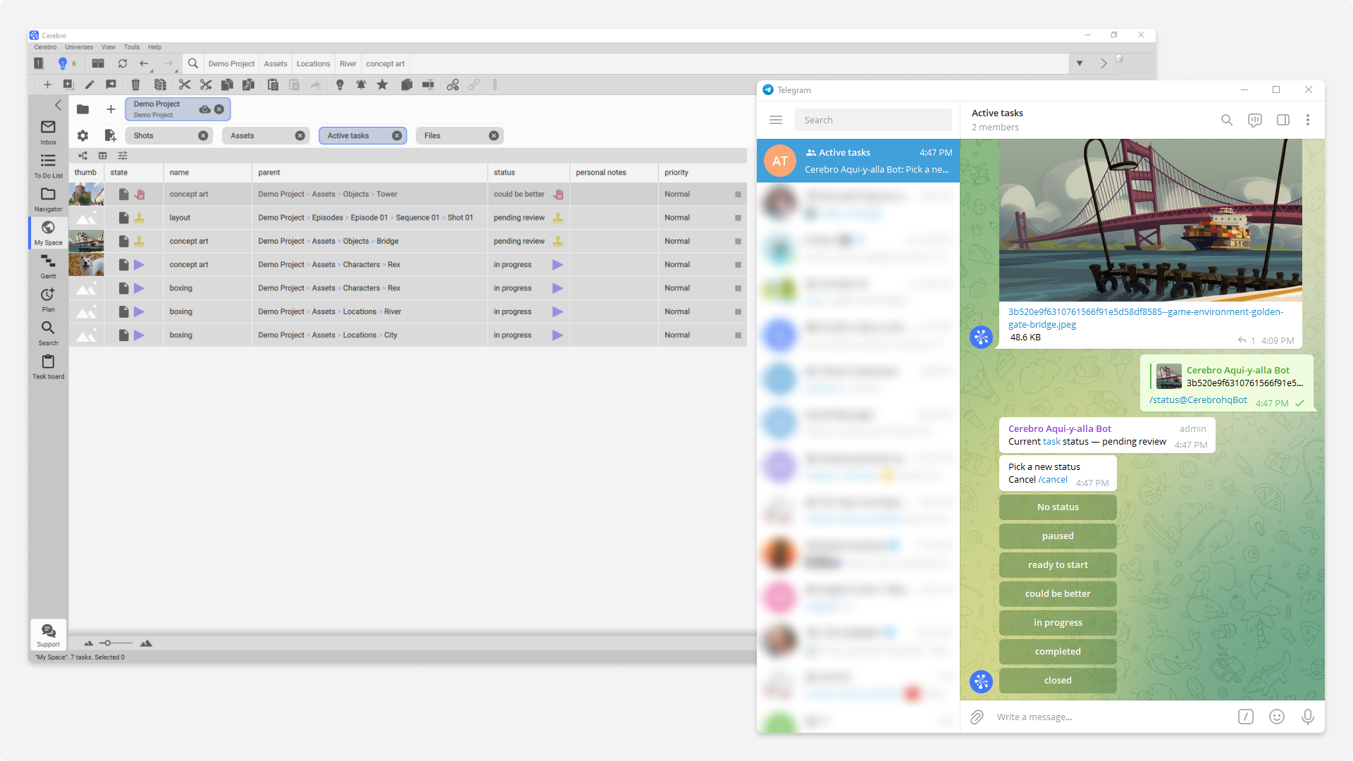The width and height of the screenshot is (1353, 761).
Task: Switch to the Files tab
Action: 459,135
